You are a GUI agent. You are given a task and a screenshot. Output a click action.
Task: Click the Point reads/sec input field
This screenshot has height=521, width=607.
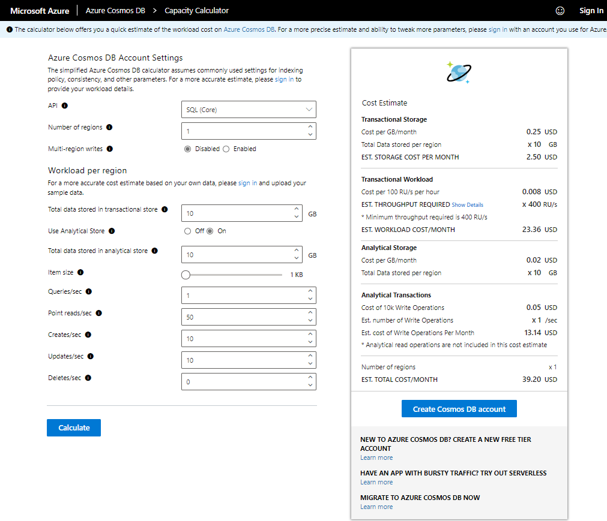tap(249, 317)
